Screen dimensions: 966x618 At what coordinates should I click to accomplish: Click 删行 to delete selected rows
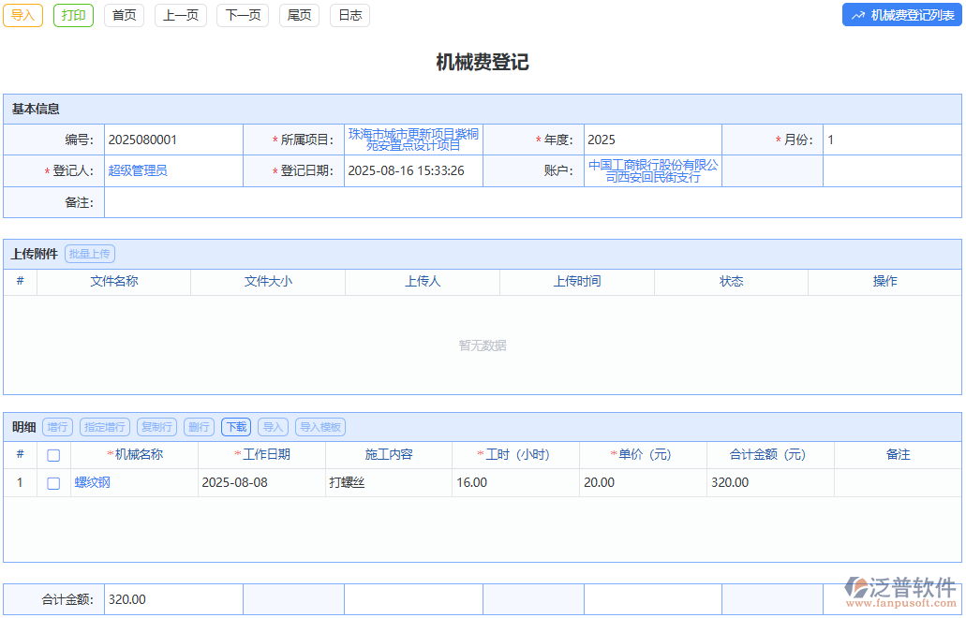(x=199, y=426)
